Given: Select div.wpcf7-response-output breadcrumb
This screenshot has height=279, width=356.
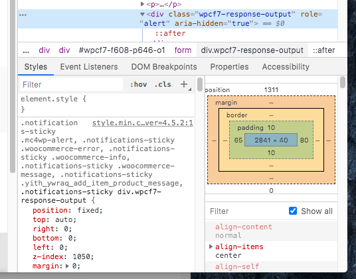Looking at the screenshot, I should 252,50.
